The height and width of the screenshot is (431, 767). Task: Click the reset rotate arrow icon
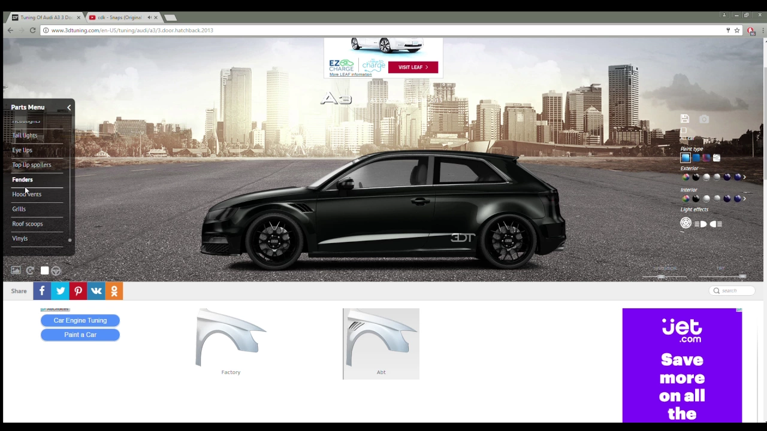pyautogui.click(x=30, y=271)
